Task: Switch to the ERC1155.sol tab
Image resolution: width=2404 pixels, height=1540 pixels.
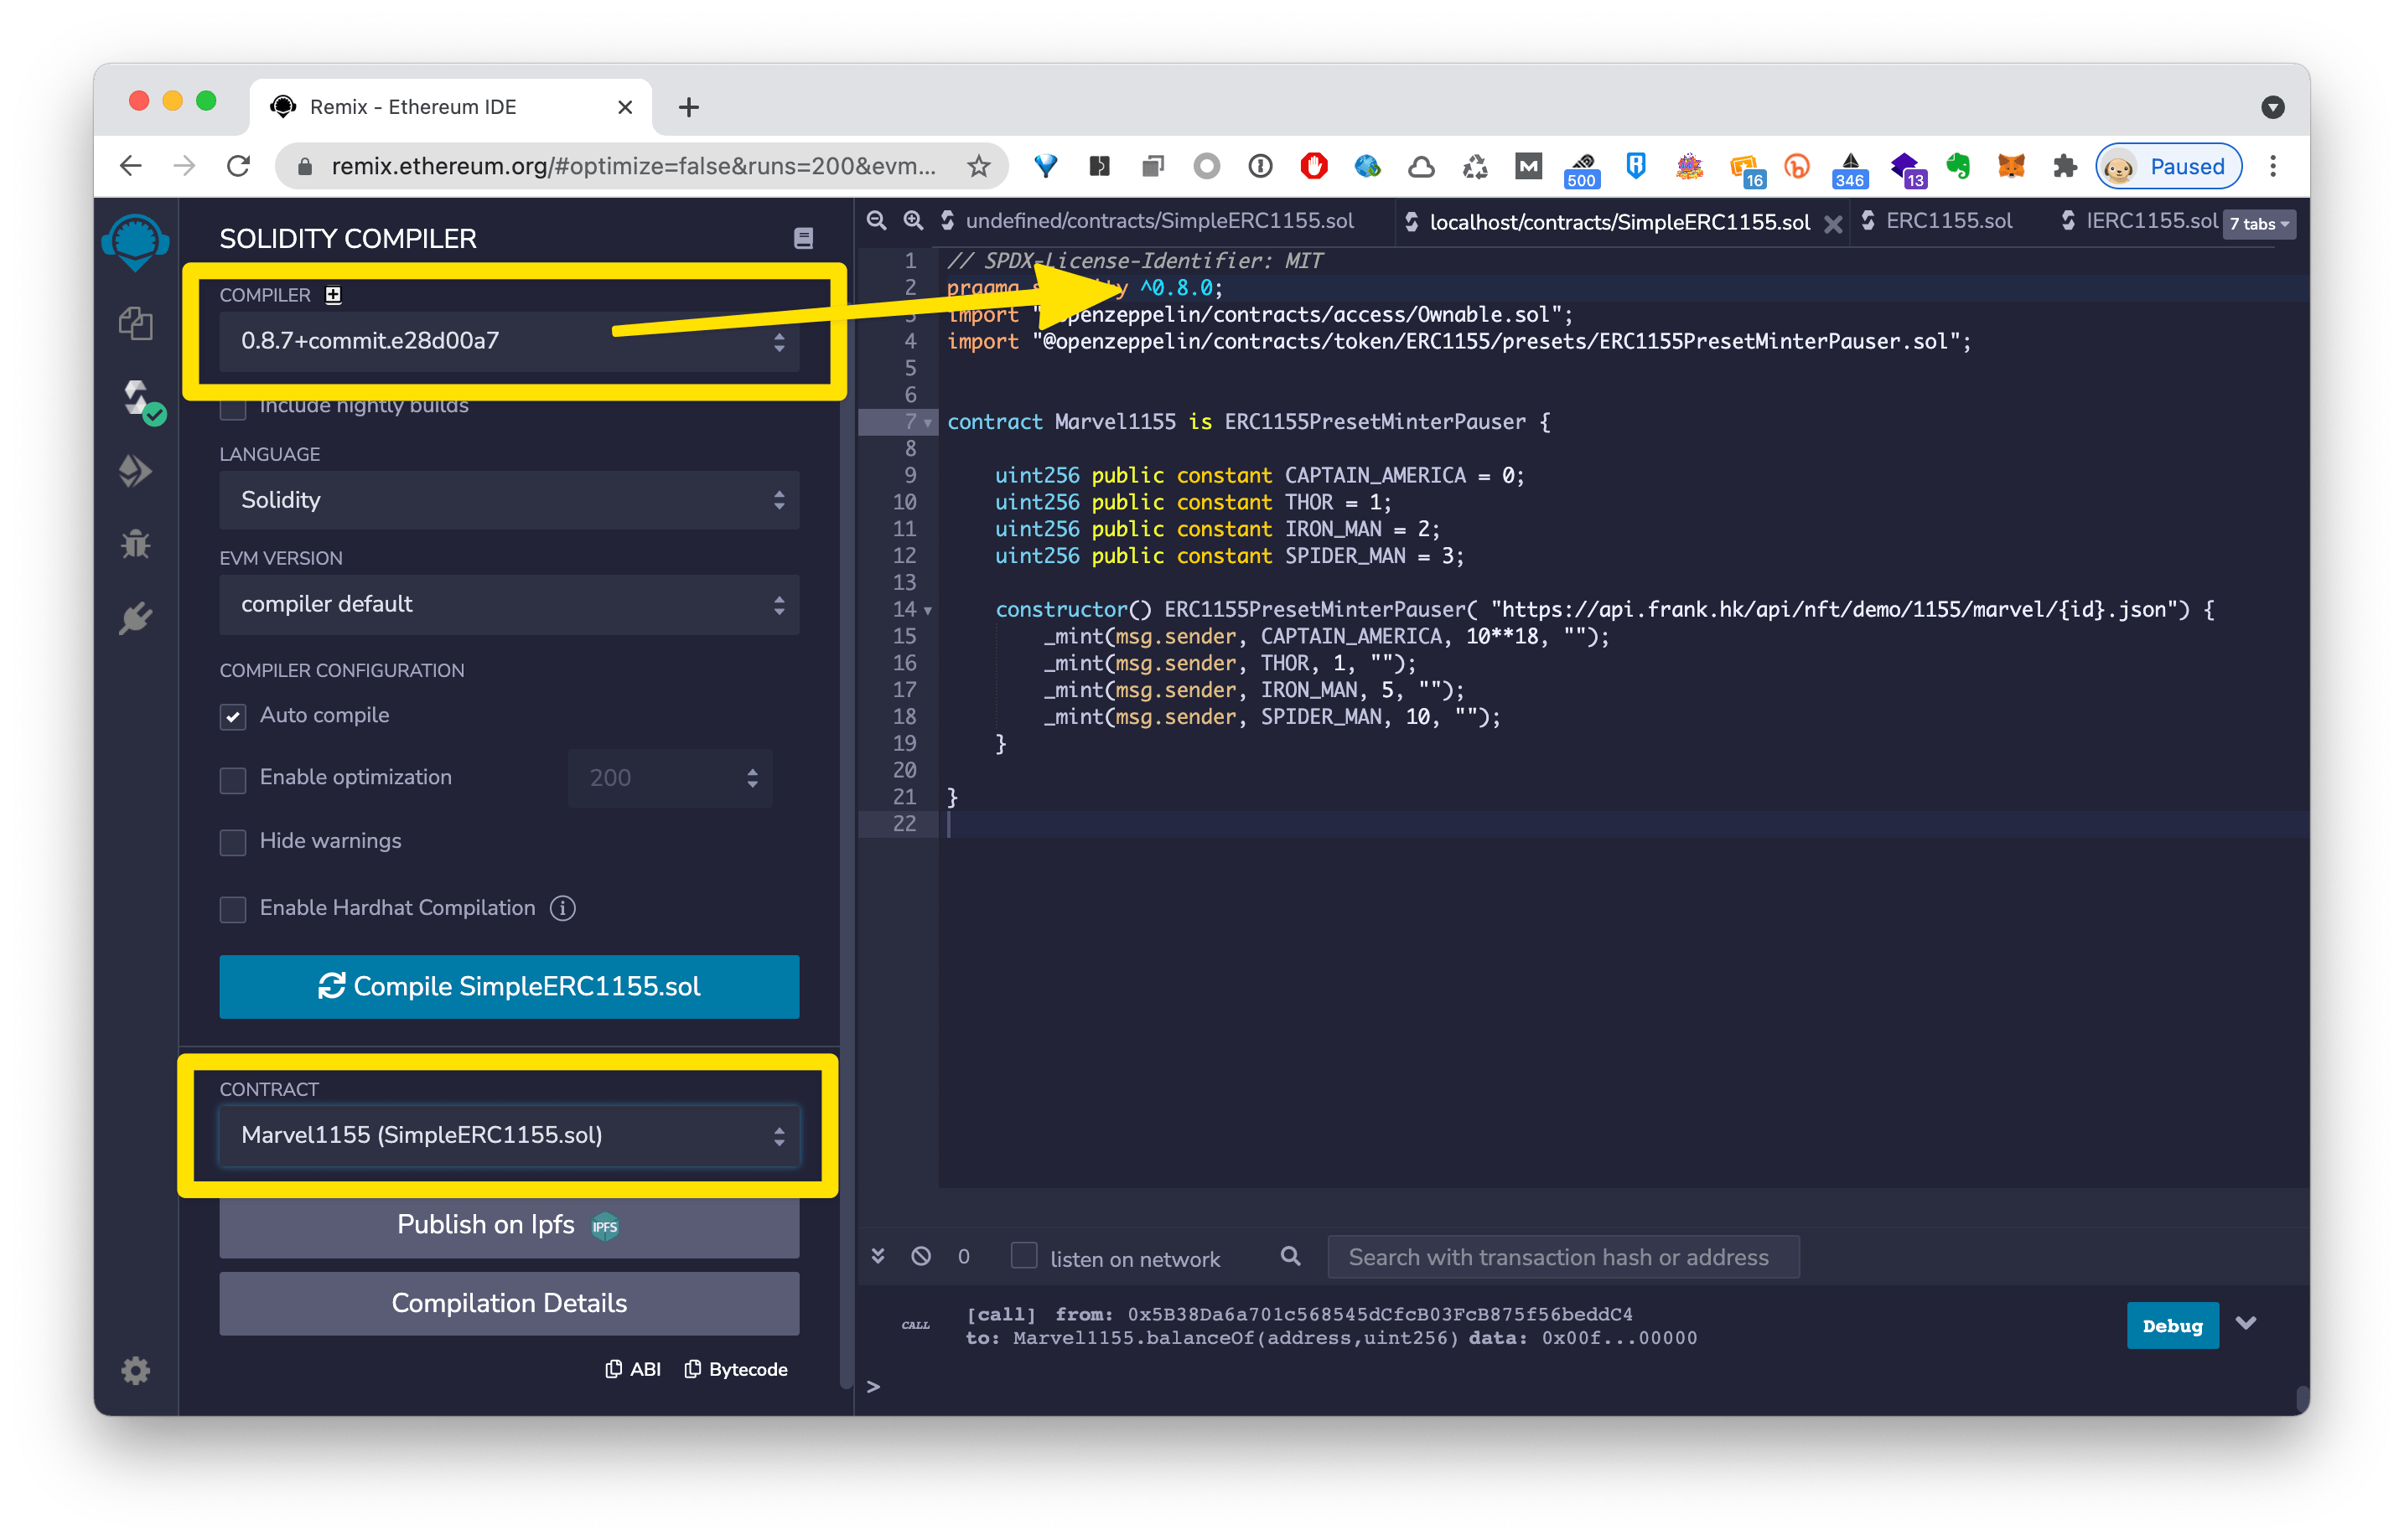Action: (x=1947, y=221)
